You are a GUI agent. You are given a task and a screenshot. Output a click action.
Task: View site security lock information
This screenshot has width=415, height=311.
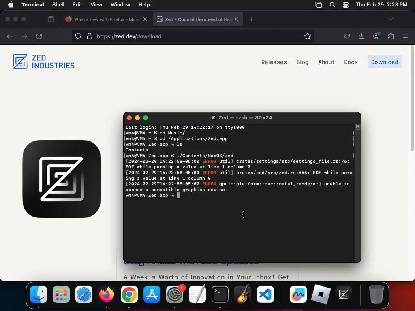[x=90, y=36]
